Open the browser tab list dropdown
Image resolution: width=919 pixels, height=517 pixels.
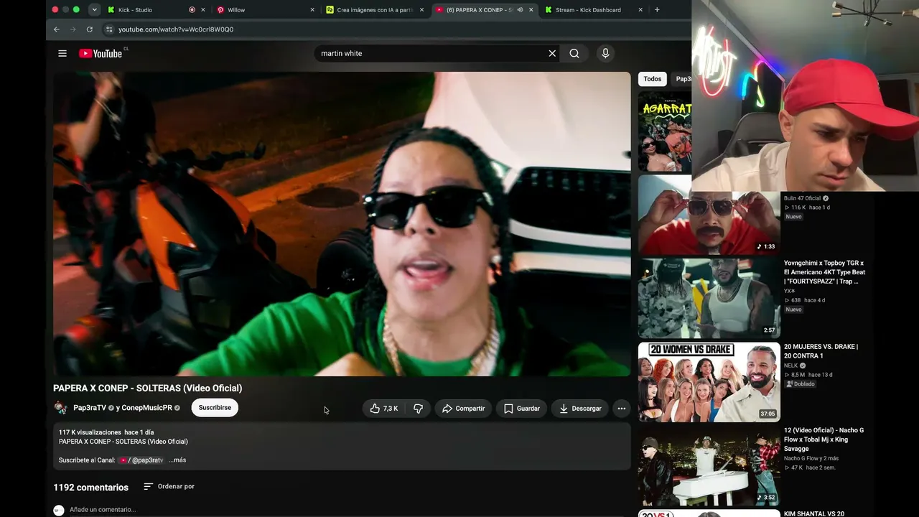coord(94,10)
